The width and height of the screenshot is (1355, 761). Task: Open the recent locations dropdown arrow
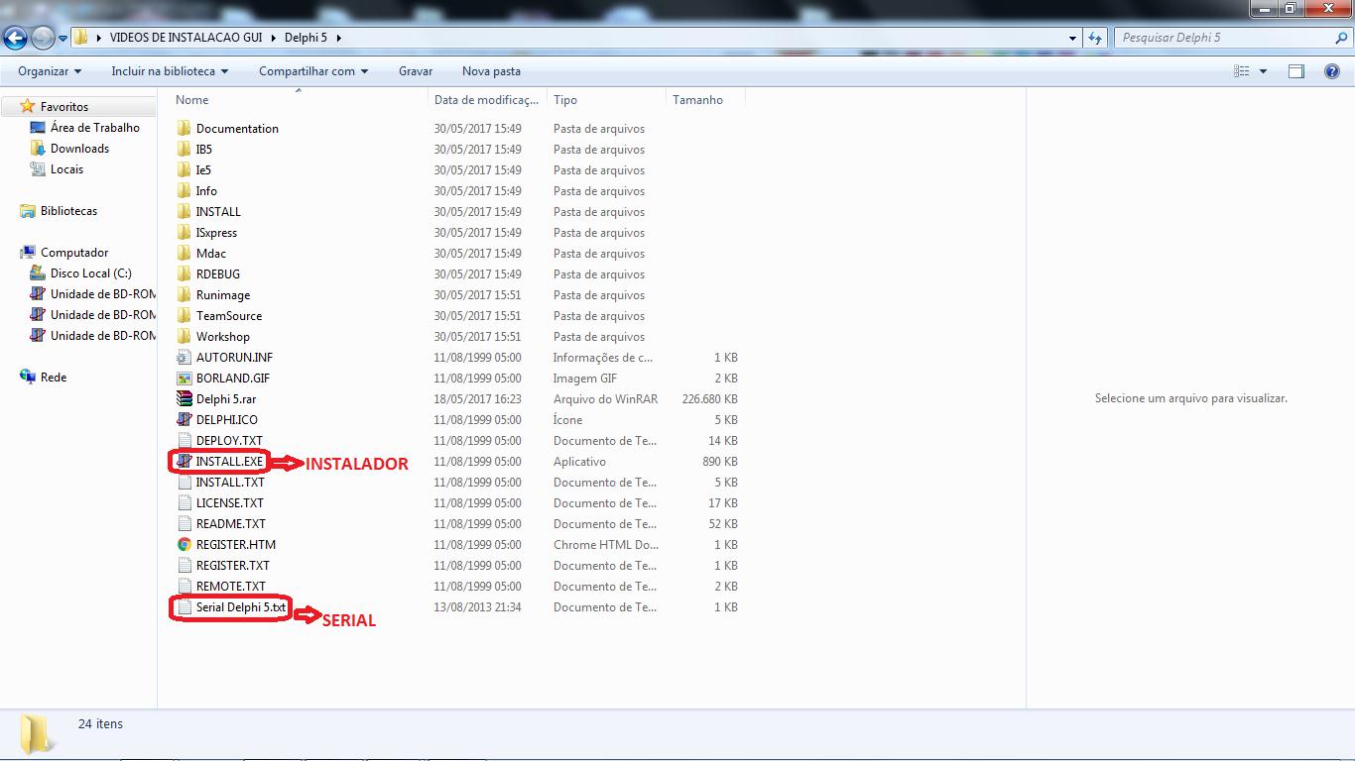[63, 39]
